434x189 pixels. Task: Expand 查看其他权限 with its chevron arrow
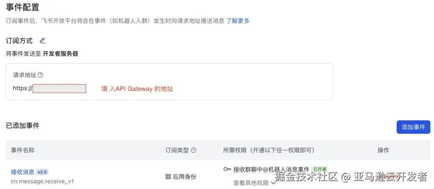[254, 183]
